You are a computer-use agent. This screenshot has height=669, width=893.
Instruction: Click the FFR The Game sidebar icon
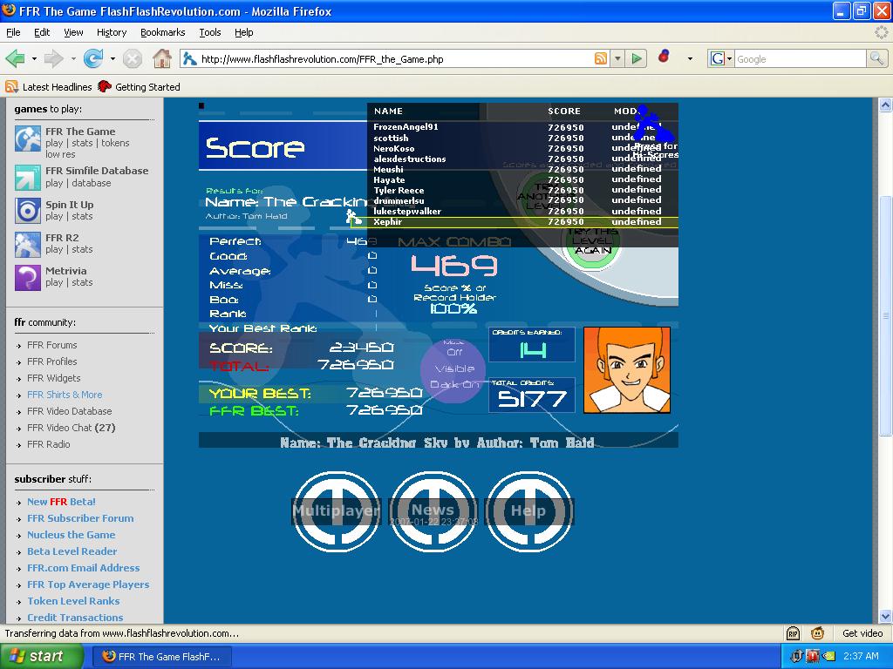pyautogui.click(x=27, y=139)
